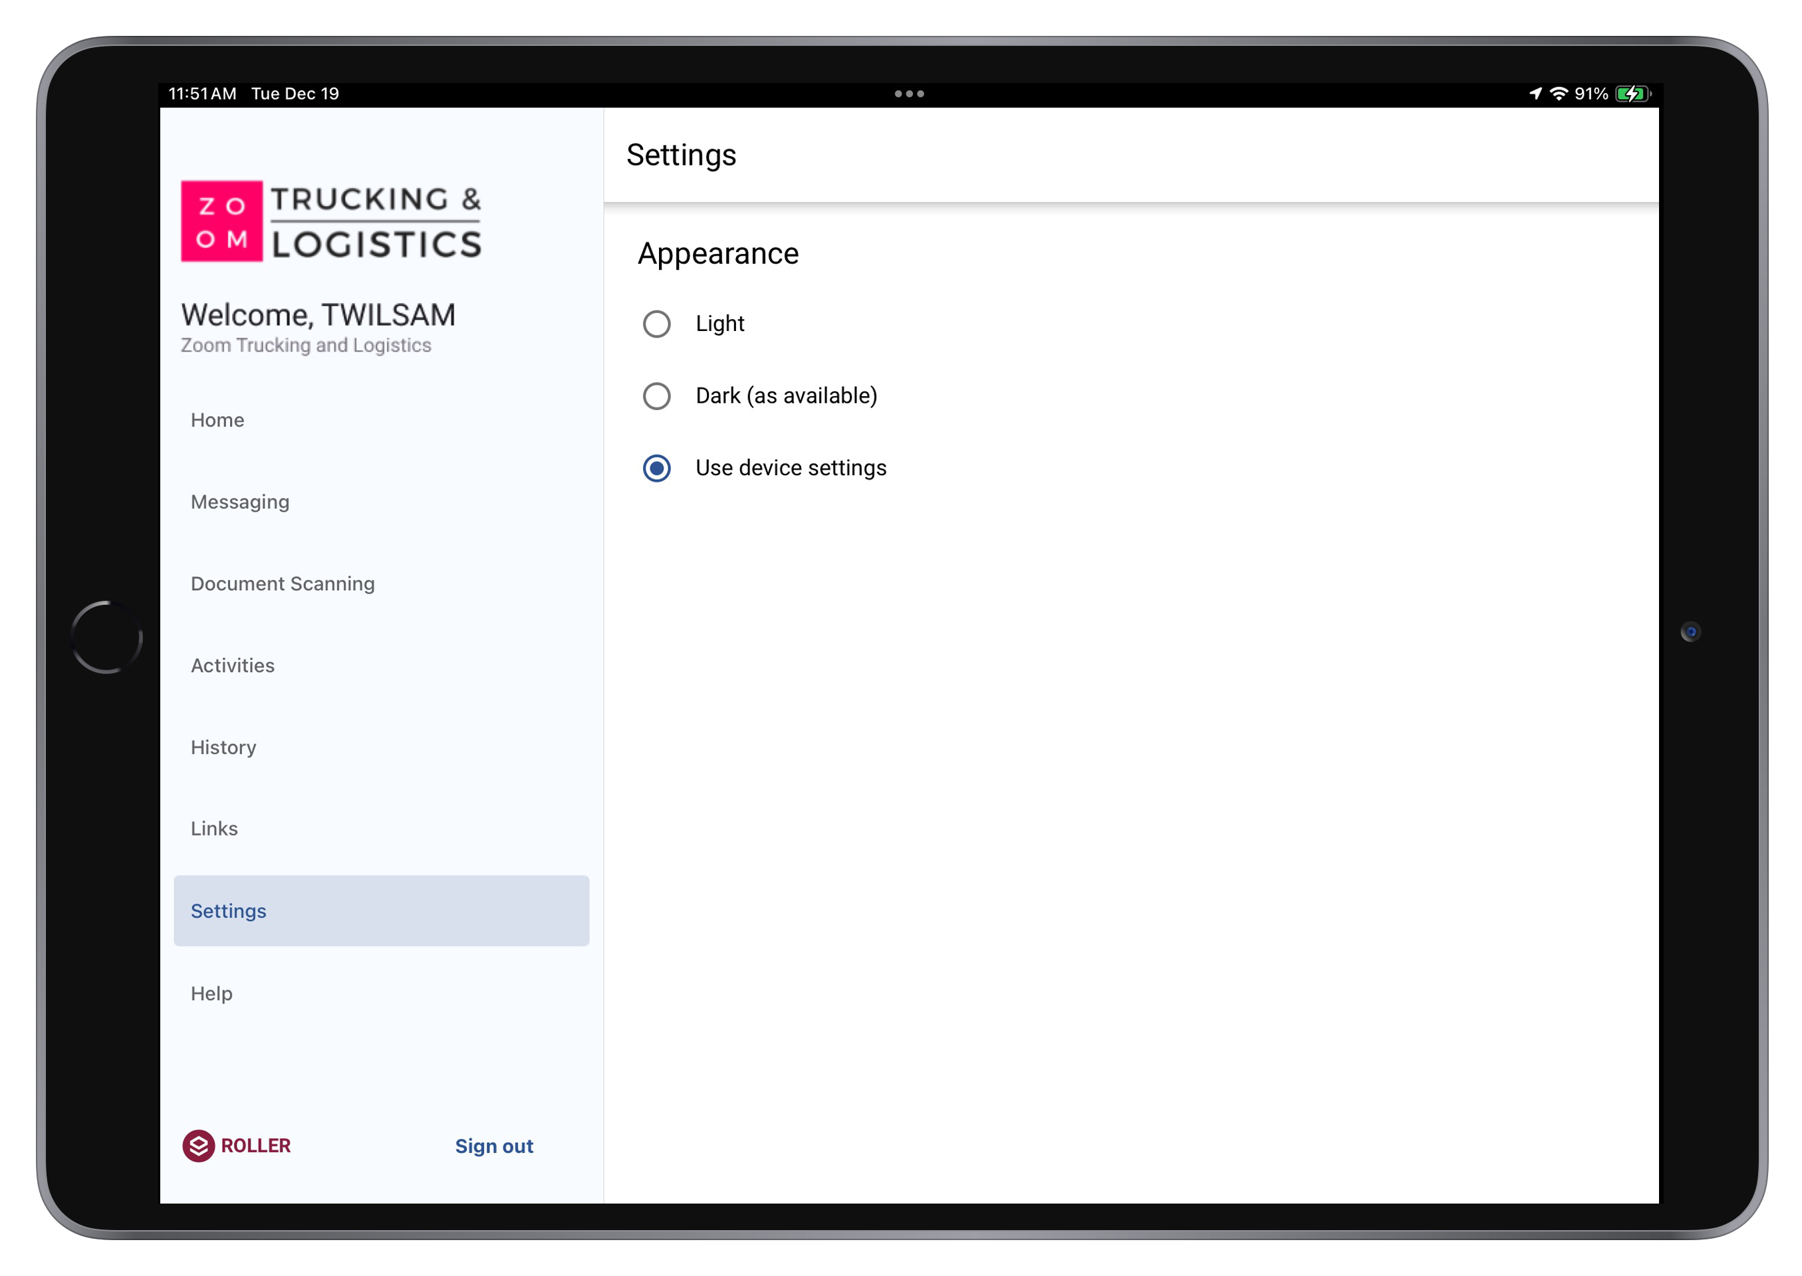Open the Help section
1802x1276 pixels.
pos(211,994)
